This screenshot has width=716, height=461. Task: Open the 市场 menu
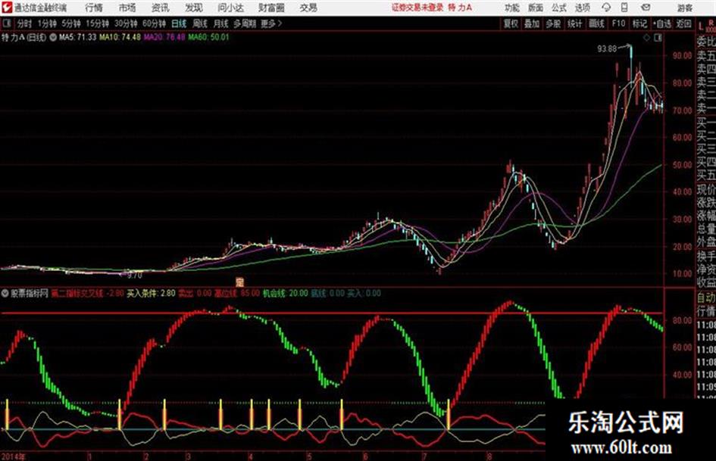[127, 8]
